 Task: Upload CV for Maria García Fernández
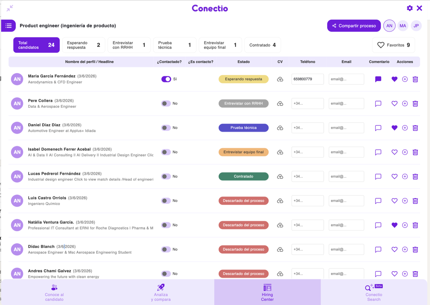pos(280,79)
